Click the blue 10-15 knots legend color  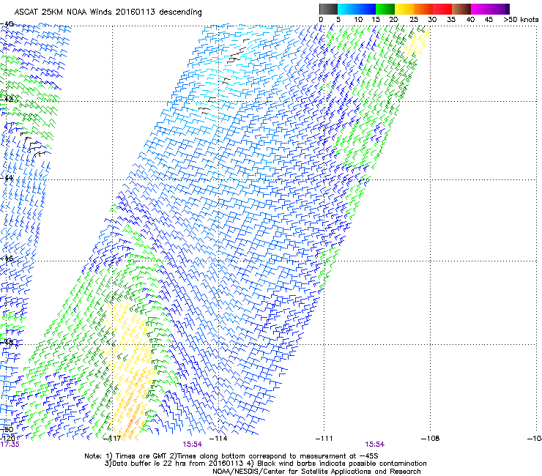(366, 9)
